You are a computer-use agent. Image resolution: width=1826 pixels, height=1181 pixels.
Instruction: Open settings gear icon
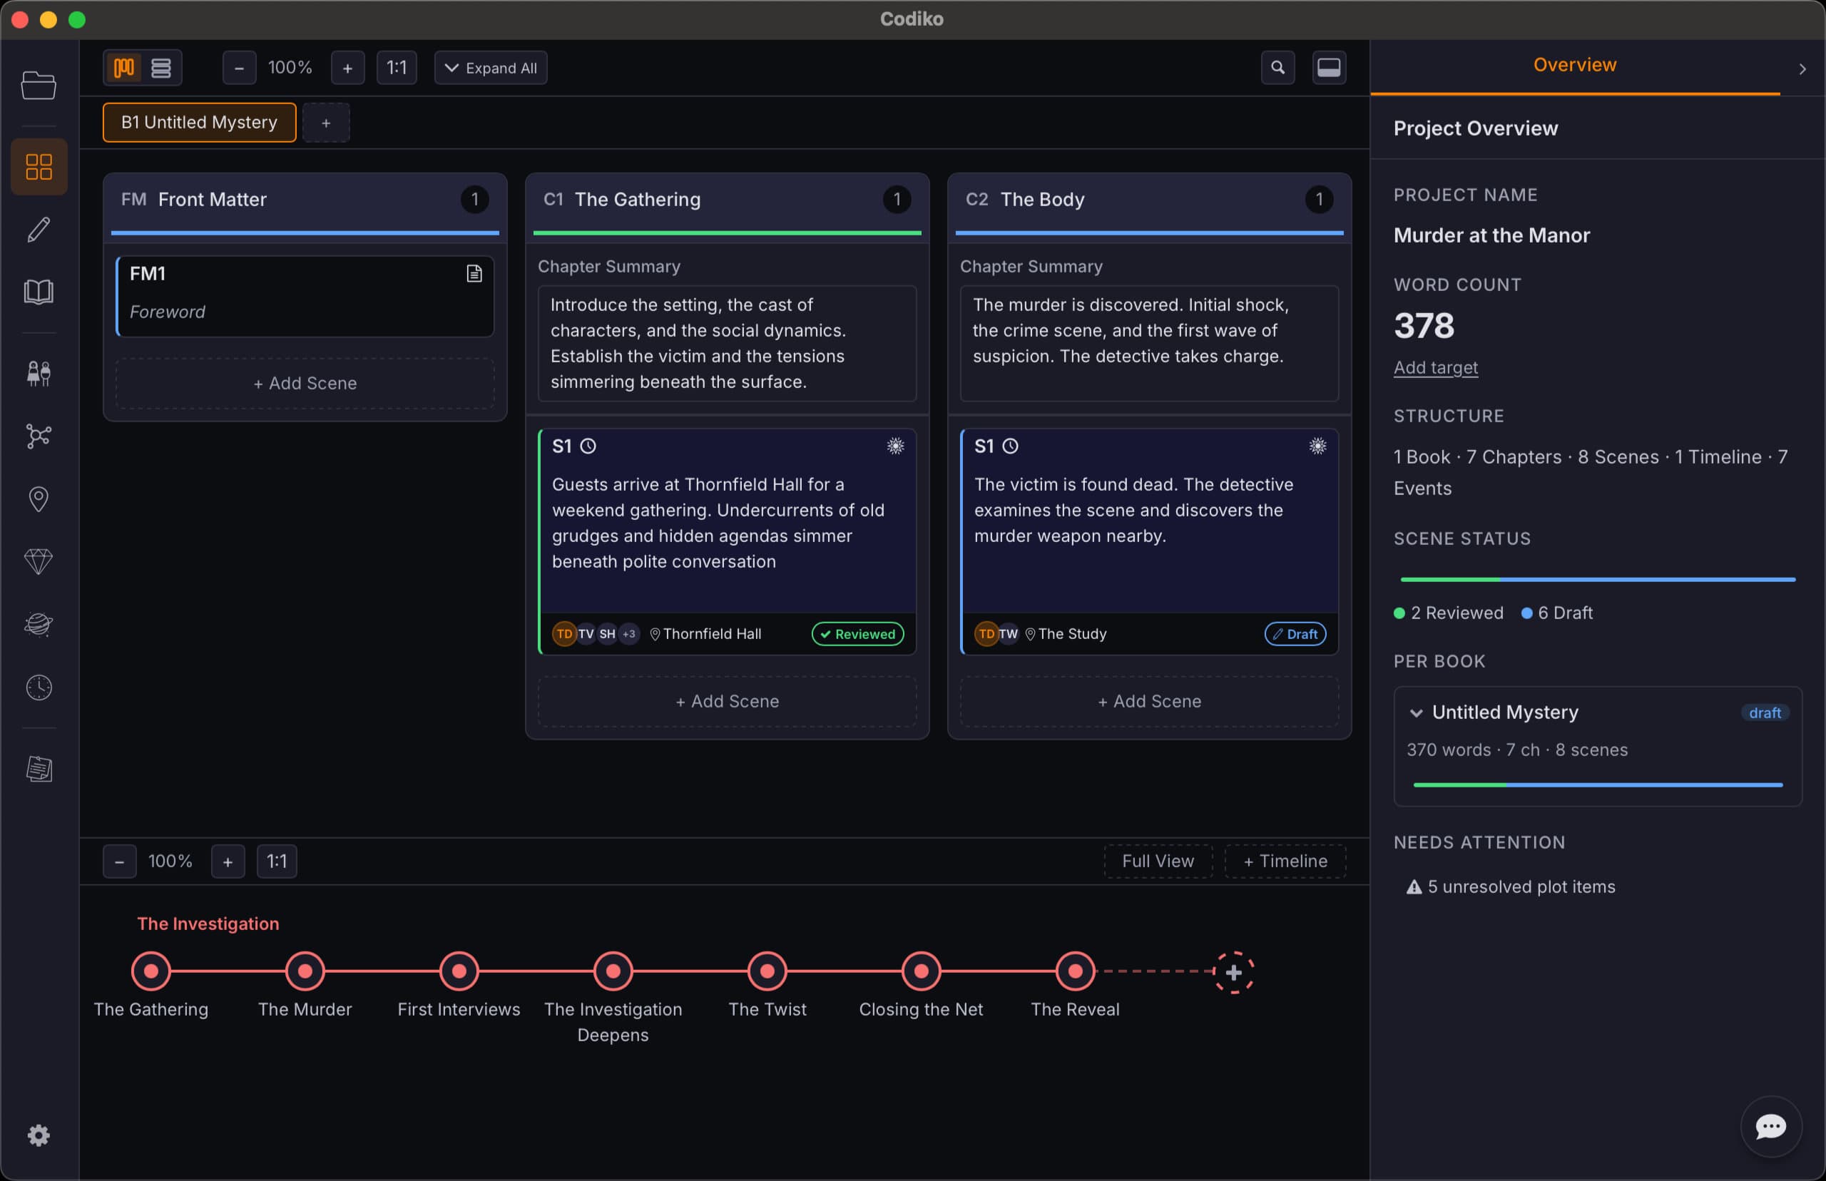click(x=39, y=1135)
